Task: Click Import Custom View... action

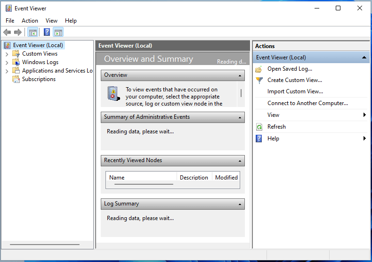Action: [295, 91]
